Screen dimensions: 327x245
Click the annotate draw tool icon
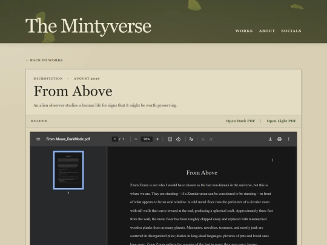click(191, 139)
